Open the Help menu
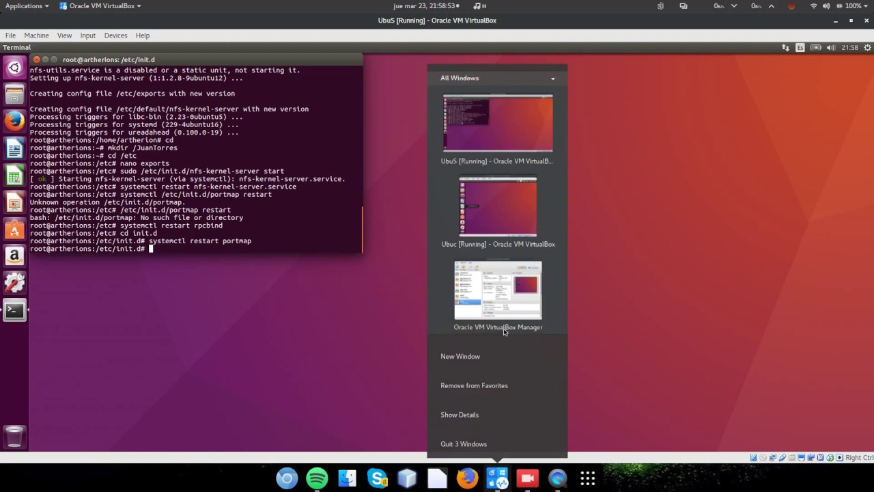Image resolution: width=874 pixels, height=492 pixels. click(x=143, y=36)
